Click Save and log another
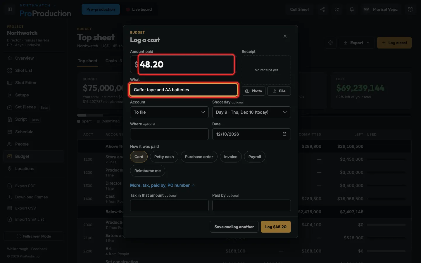This screenshot has width=421, height=263. point(234,227)
